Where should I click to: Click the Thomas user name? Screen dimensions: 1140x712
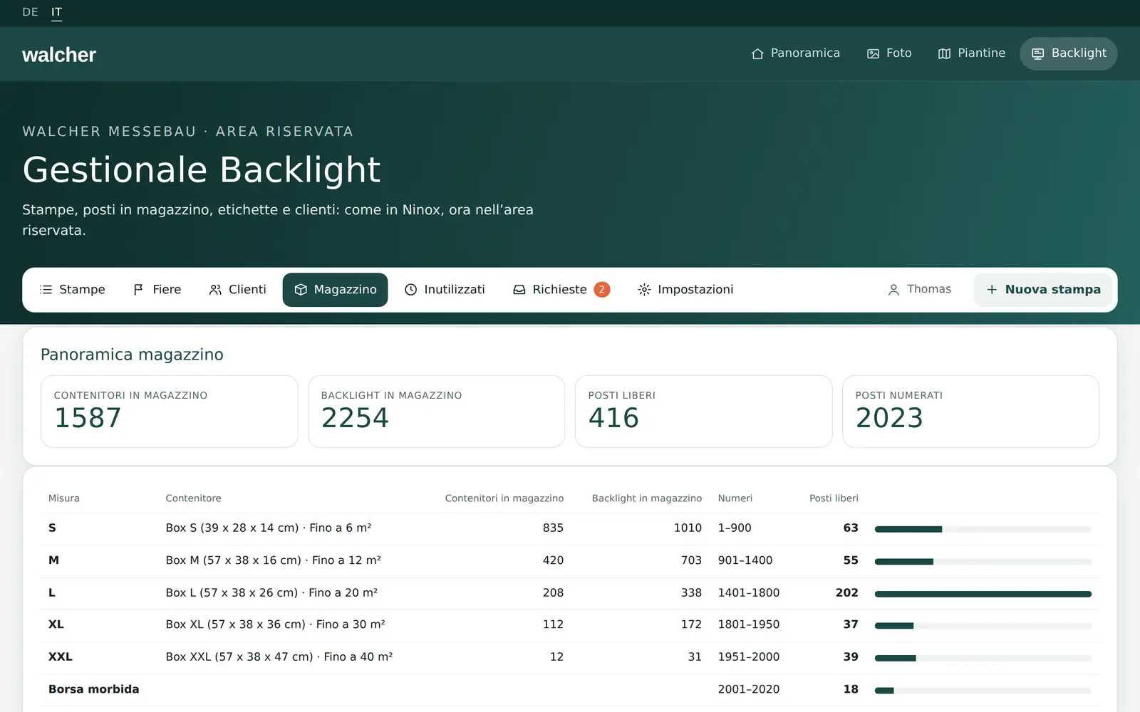pos(929,289)
